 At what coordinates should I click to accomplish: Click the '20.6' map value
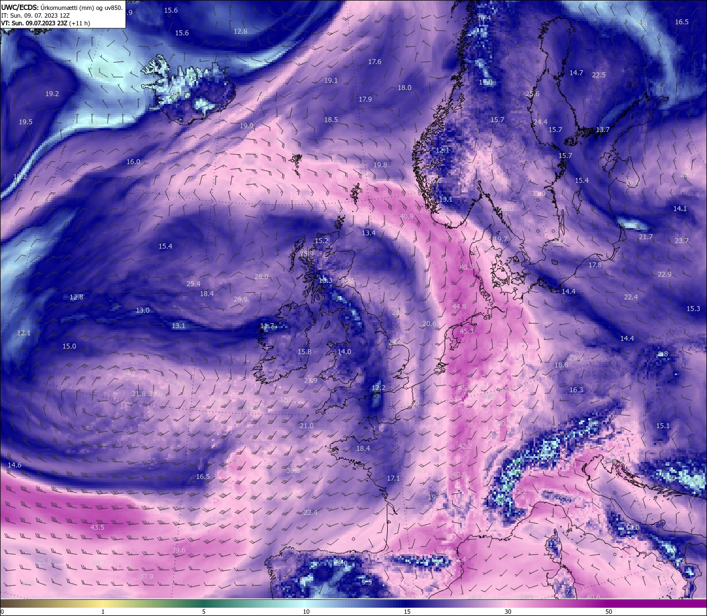coord(429,324)
